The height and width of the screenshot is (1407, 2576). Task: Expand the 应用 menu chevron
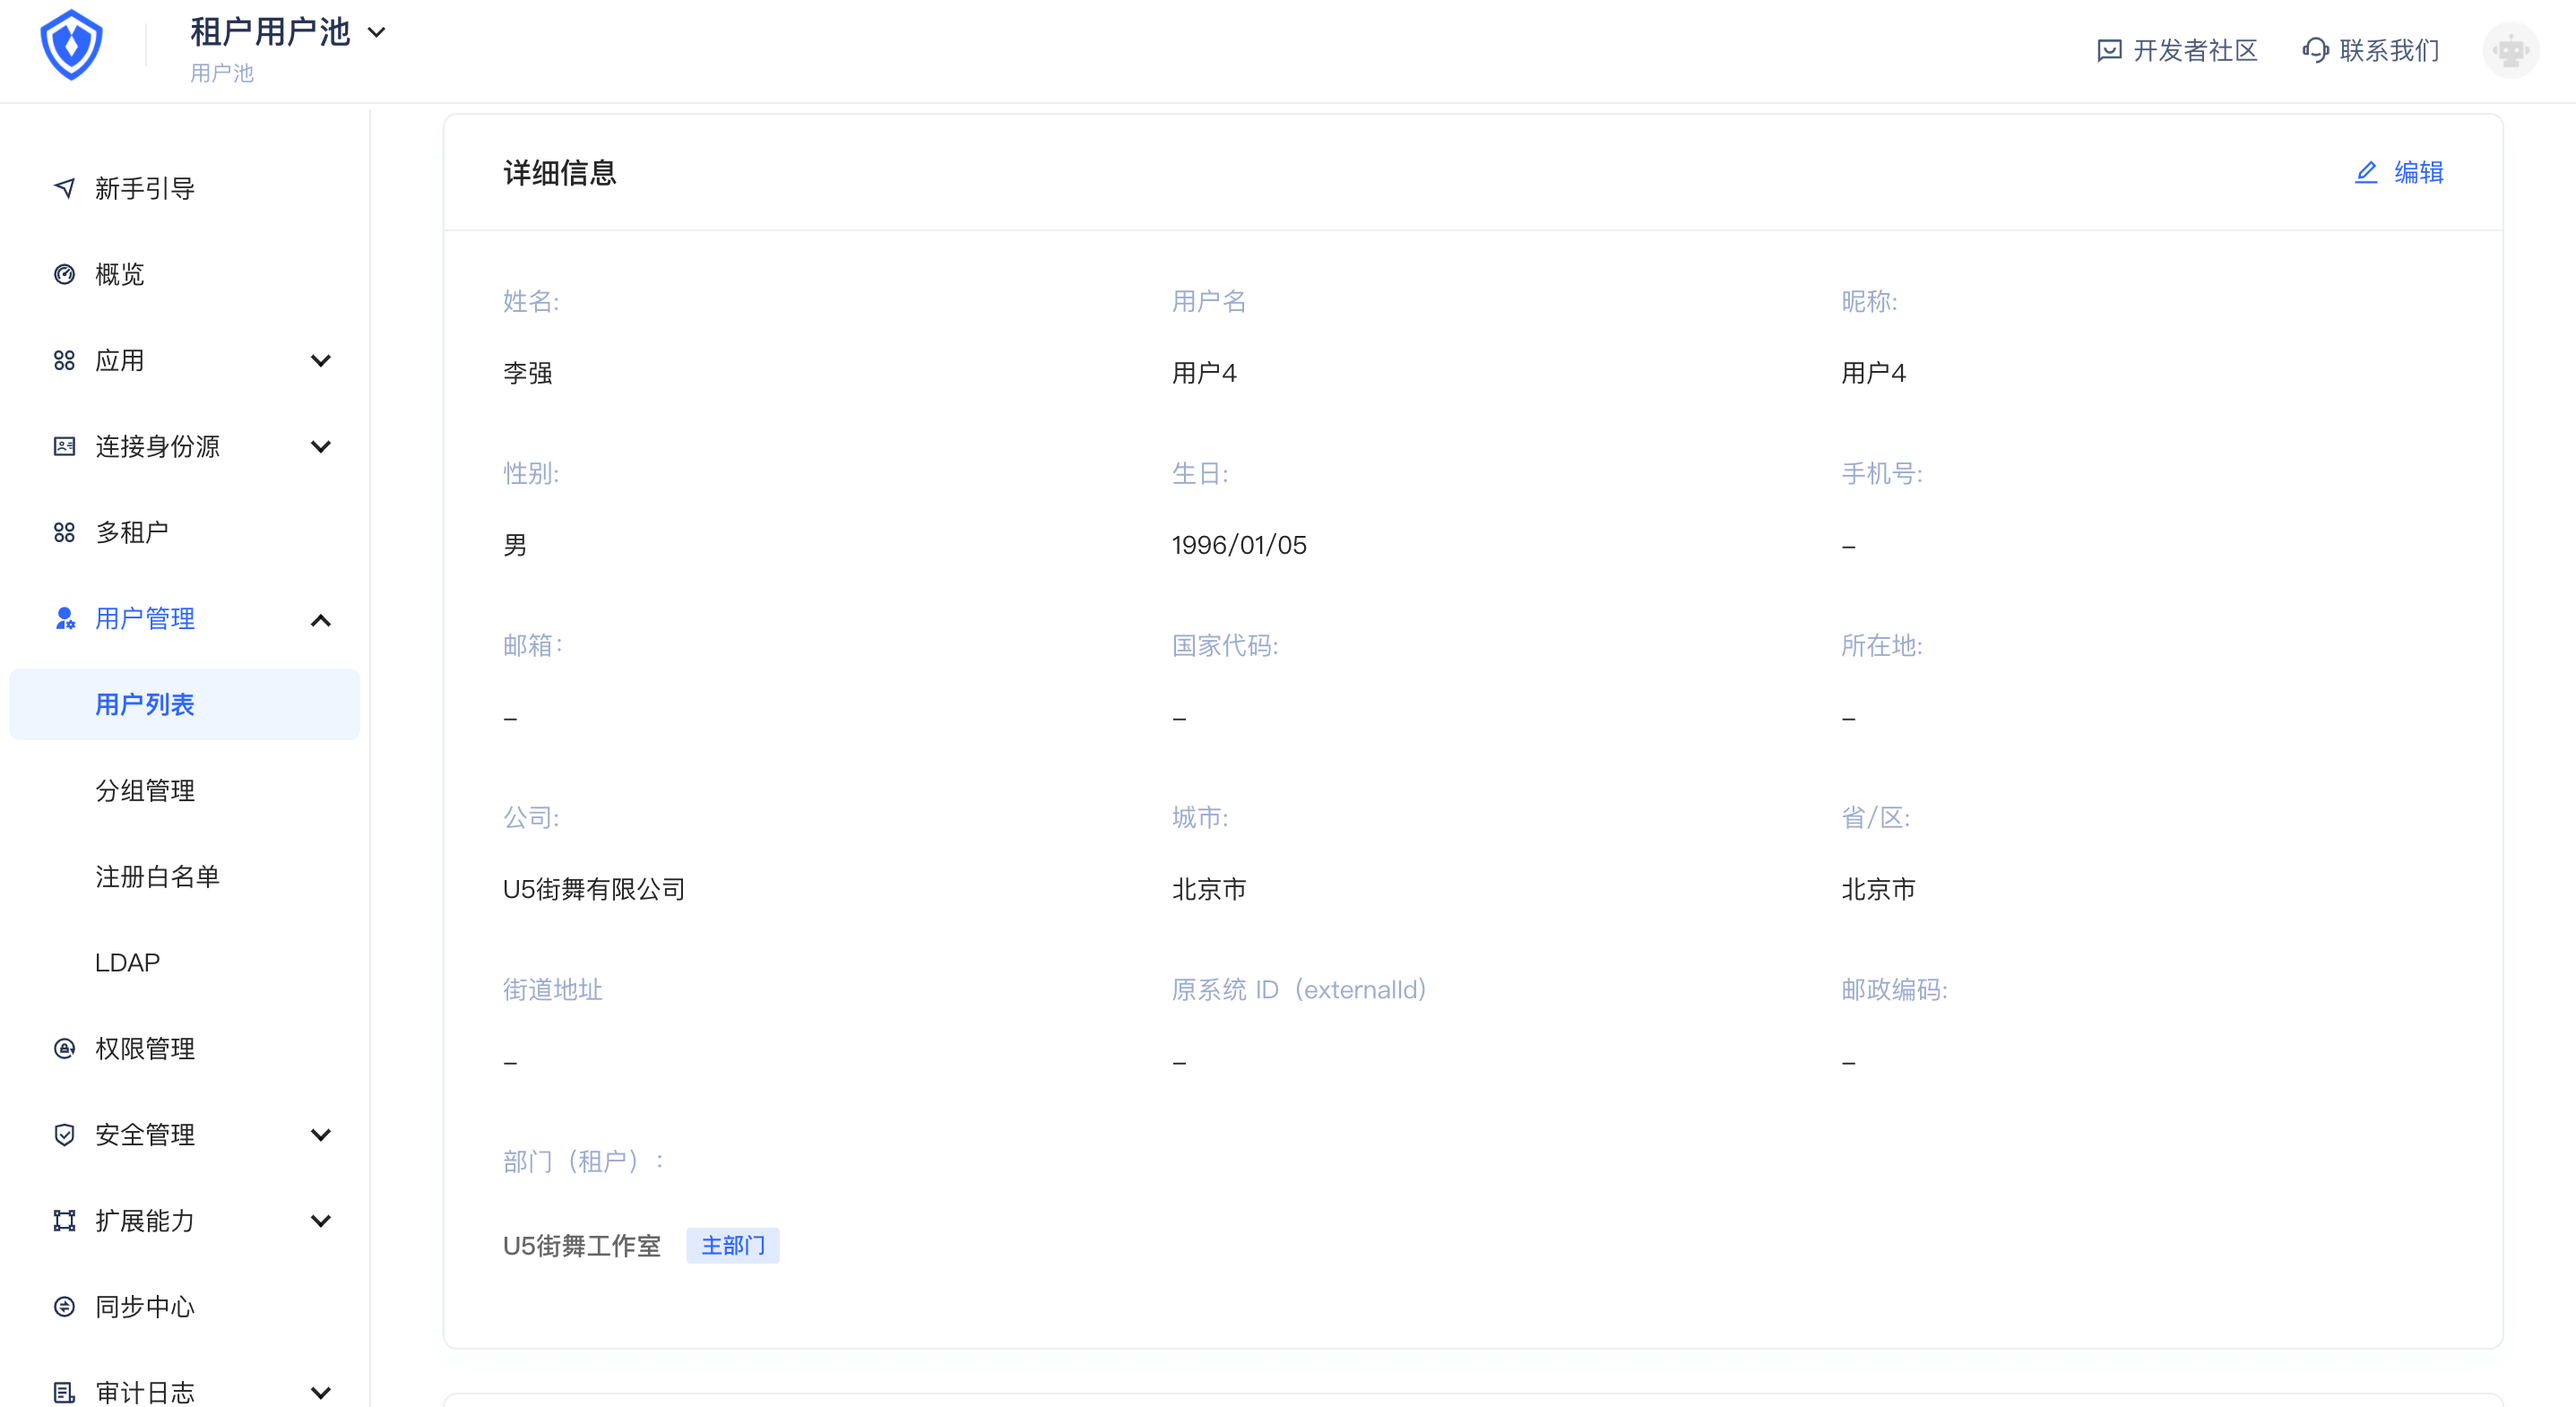(x=321, y=360)
